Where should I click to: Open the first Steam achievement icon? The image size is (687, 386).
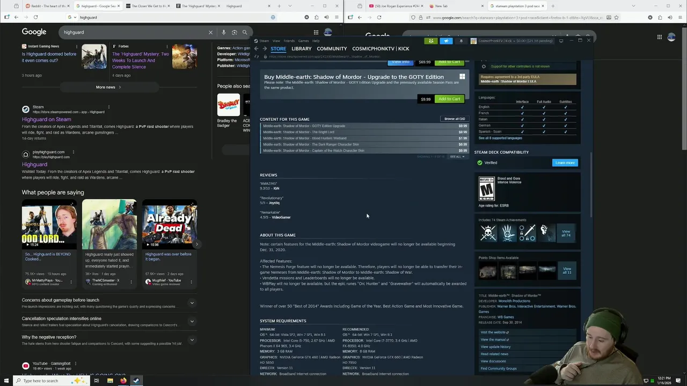click(x=488, y=233)
